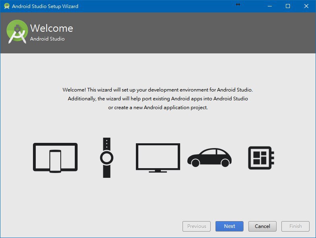Select the Android TV screen icon

point(158,157)
